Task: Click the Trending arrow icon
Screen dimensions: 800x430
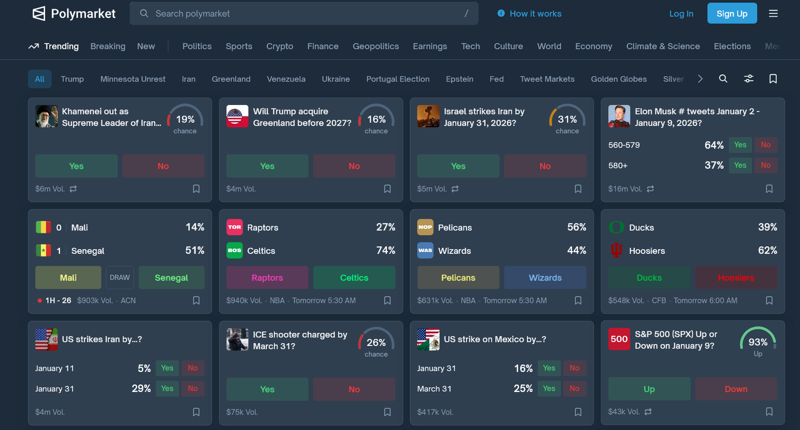Action: [33, 46]
